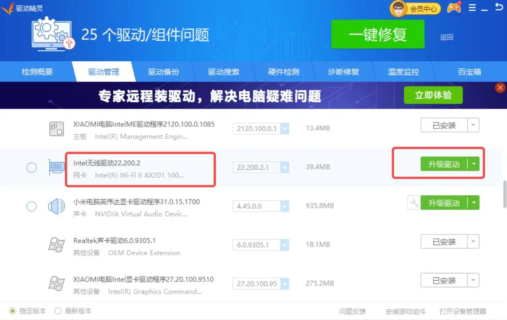Select the Intel wireless driver radio button
This screenshot has height=320, width=507.
[x=32, y=168]
